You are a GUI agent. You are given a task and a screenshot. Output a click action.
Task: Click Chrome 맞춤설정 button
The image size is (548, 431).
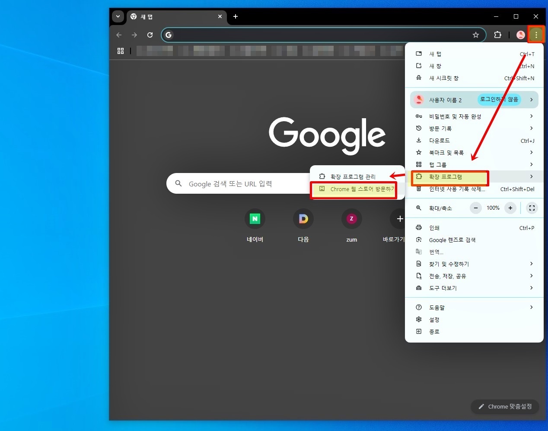pos(505,406)
